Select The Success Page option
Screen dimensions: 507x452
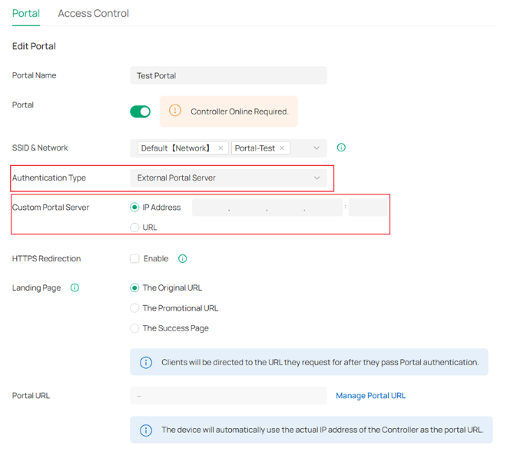point(134,328)
